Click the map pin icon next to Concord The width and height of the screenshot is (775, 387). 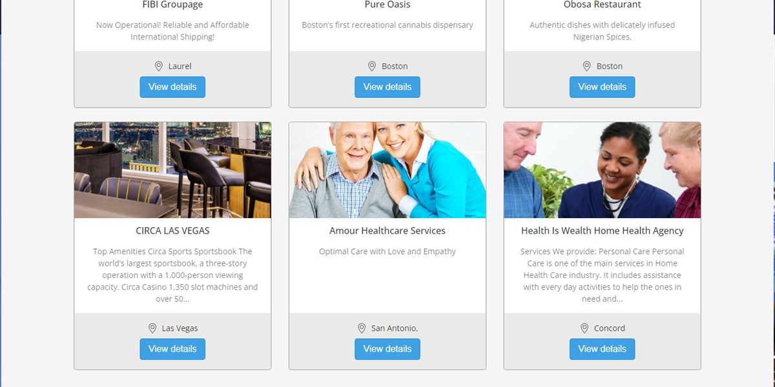[584, 328]
